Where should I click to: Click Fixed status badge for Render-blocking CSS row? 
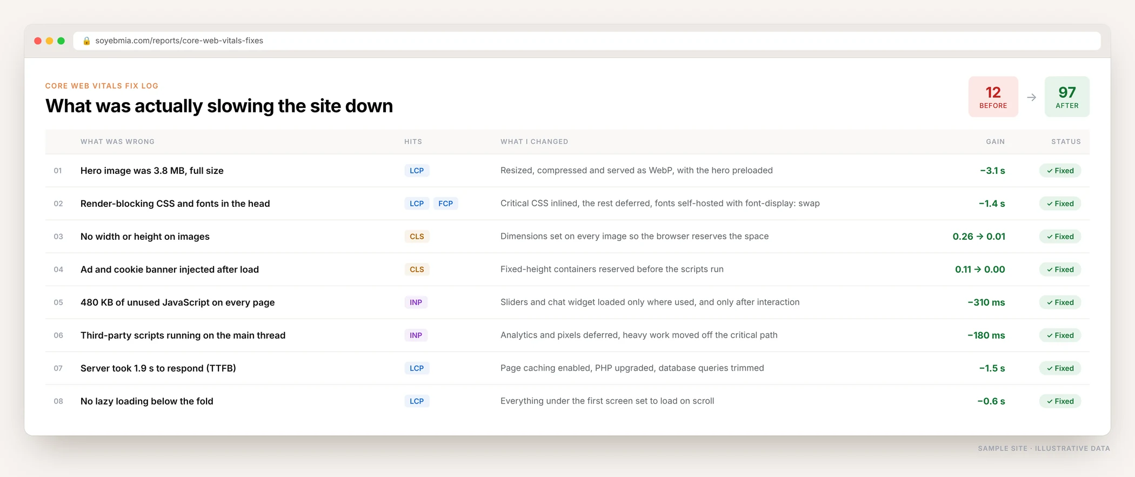click(1060, 204)
